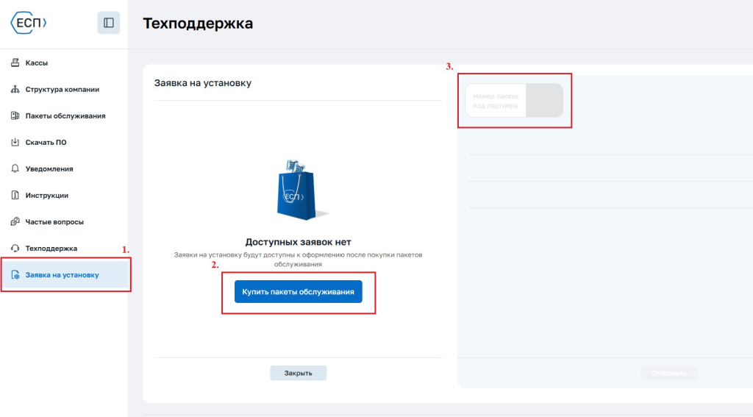The image size is (753, 417).
Task: Click the ЕСП logo
Action: click(29, 23)
